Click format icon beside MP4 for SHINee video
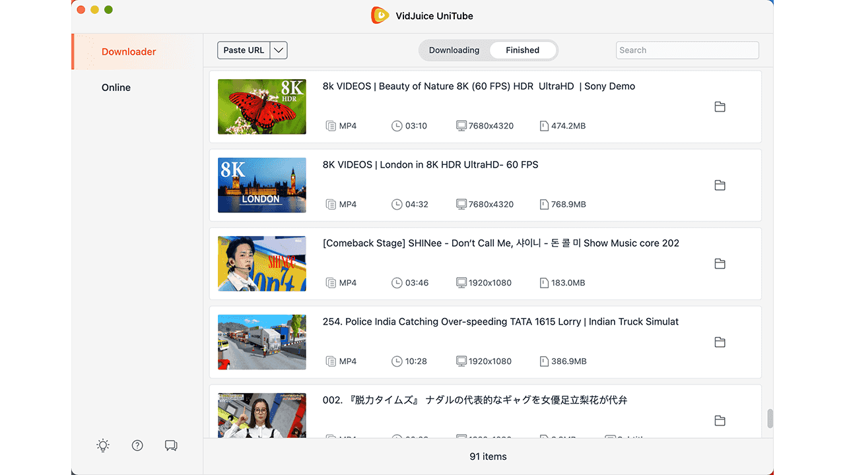The width and height of the screenshot is (845, 475). click(331, 283)
